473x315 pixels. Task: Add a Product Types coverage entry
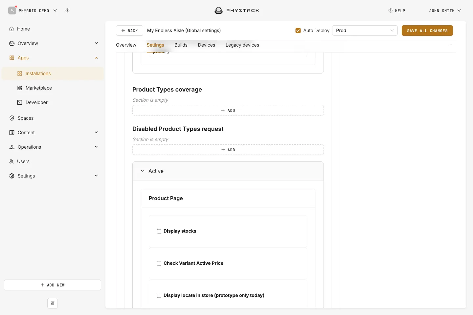pyautogui.click(x=228, y=110)
